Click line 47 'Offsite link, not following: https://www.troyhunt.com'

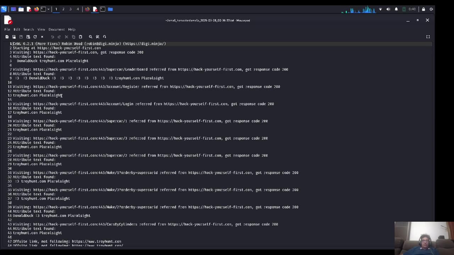pyautogui.click(x=67, y=242)
